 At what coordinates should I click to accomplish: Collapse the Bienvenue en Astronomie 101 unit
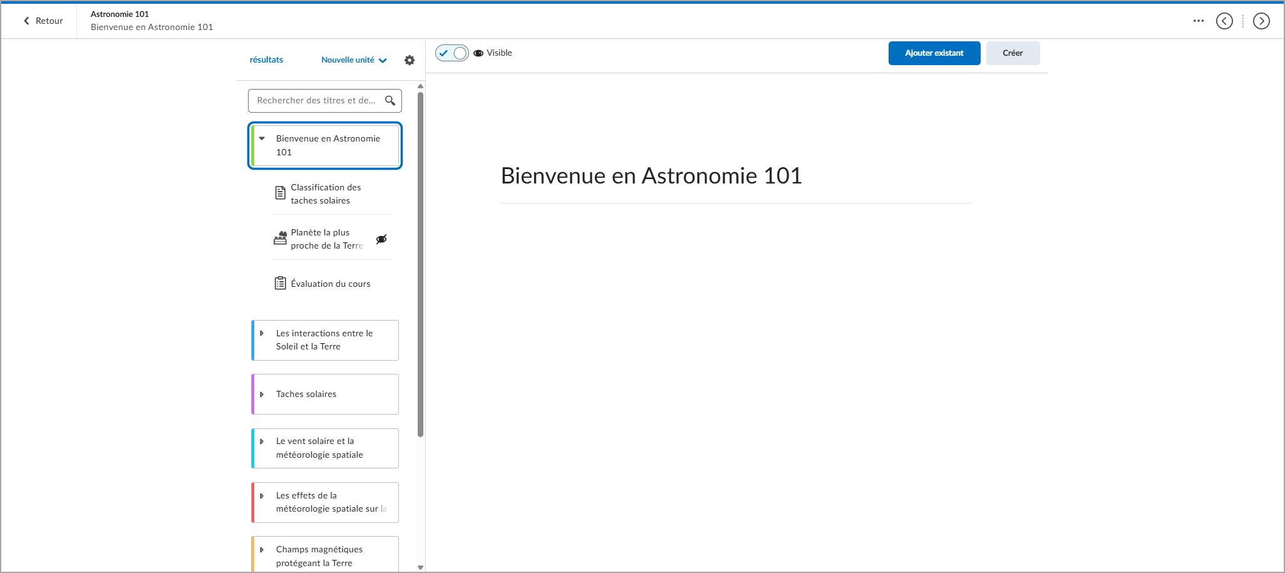pyautogui.click(x=262, y=138)
